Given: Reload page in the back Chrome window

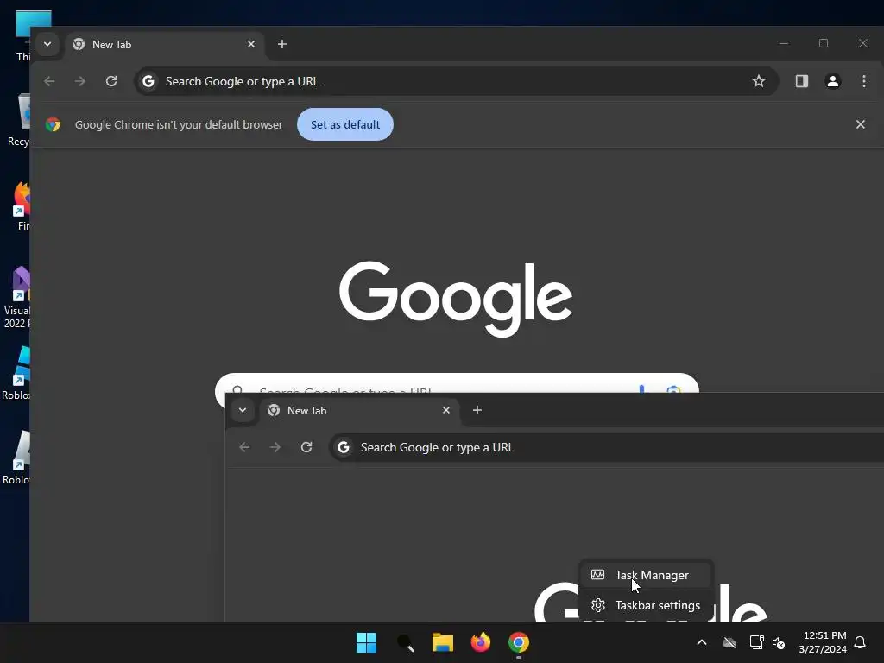Looking at the screenshot, I should pyautogui.click(x=111, y=81).
